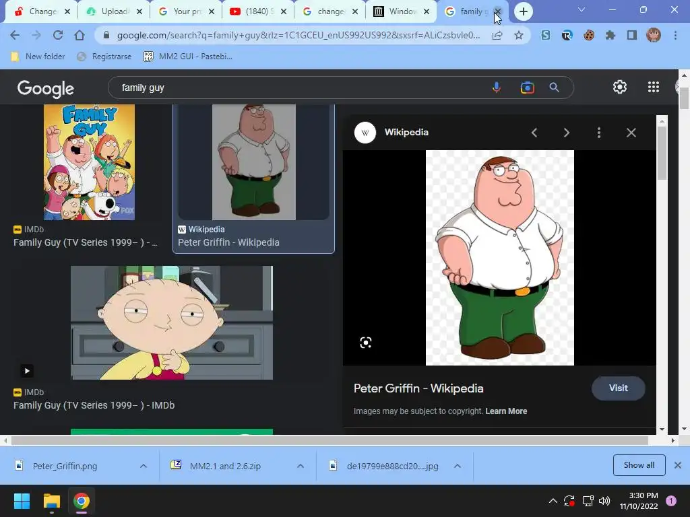690x517 pixels.
Task: Expand Peter_Griffin.png download options
Action: click(x=144, y=466)
